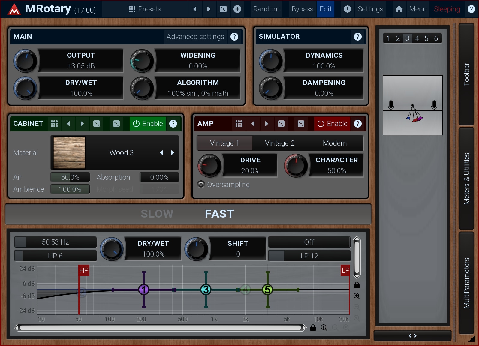The height and width of the screenshot is (346, 479).
Task: Click the add preset plus icon
Action: (x=237, y=9)
